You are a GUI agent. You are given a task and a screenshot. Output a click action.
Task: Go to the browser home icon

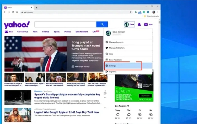tap(17, 12)
